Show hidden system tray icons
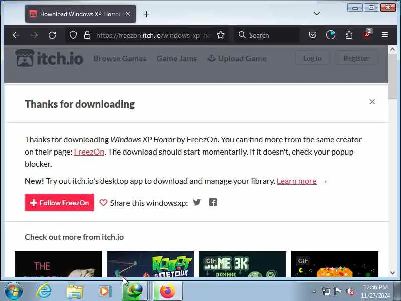Screen dimensions: 401x301 pyautogui.click(x=314, y=291)
